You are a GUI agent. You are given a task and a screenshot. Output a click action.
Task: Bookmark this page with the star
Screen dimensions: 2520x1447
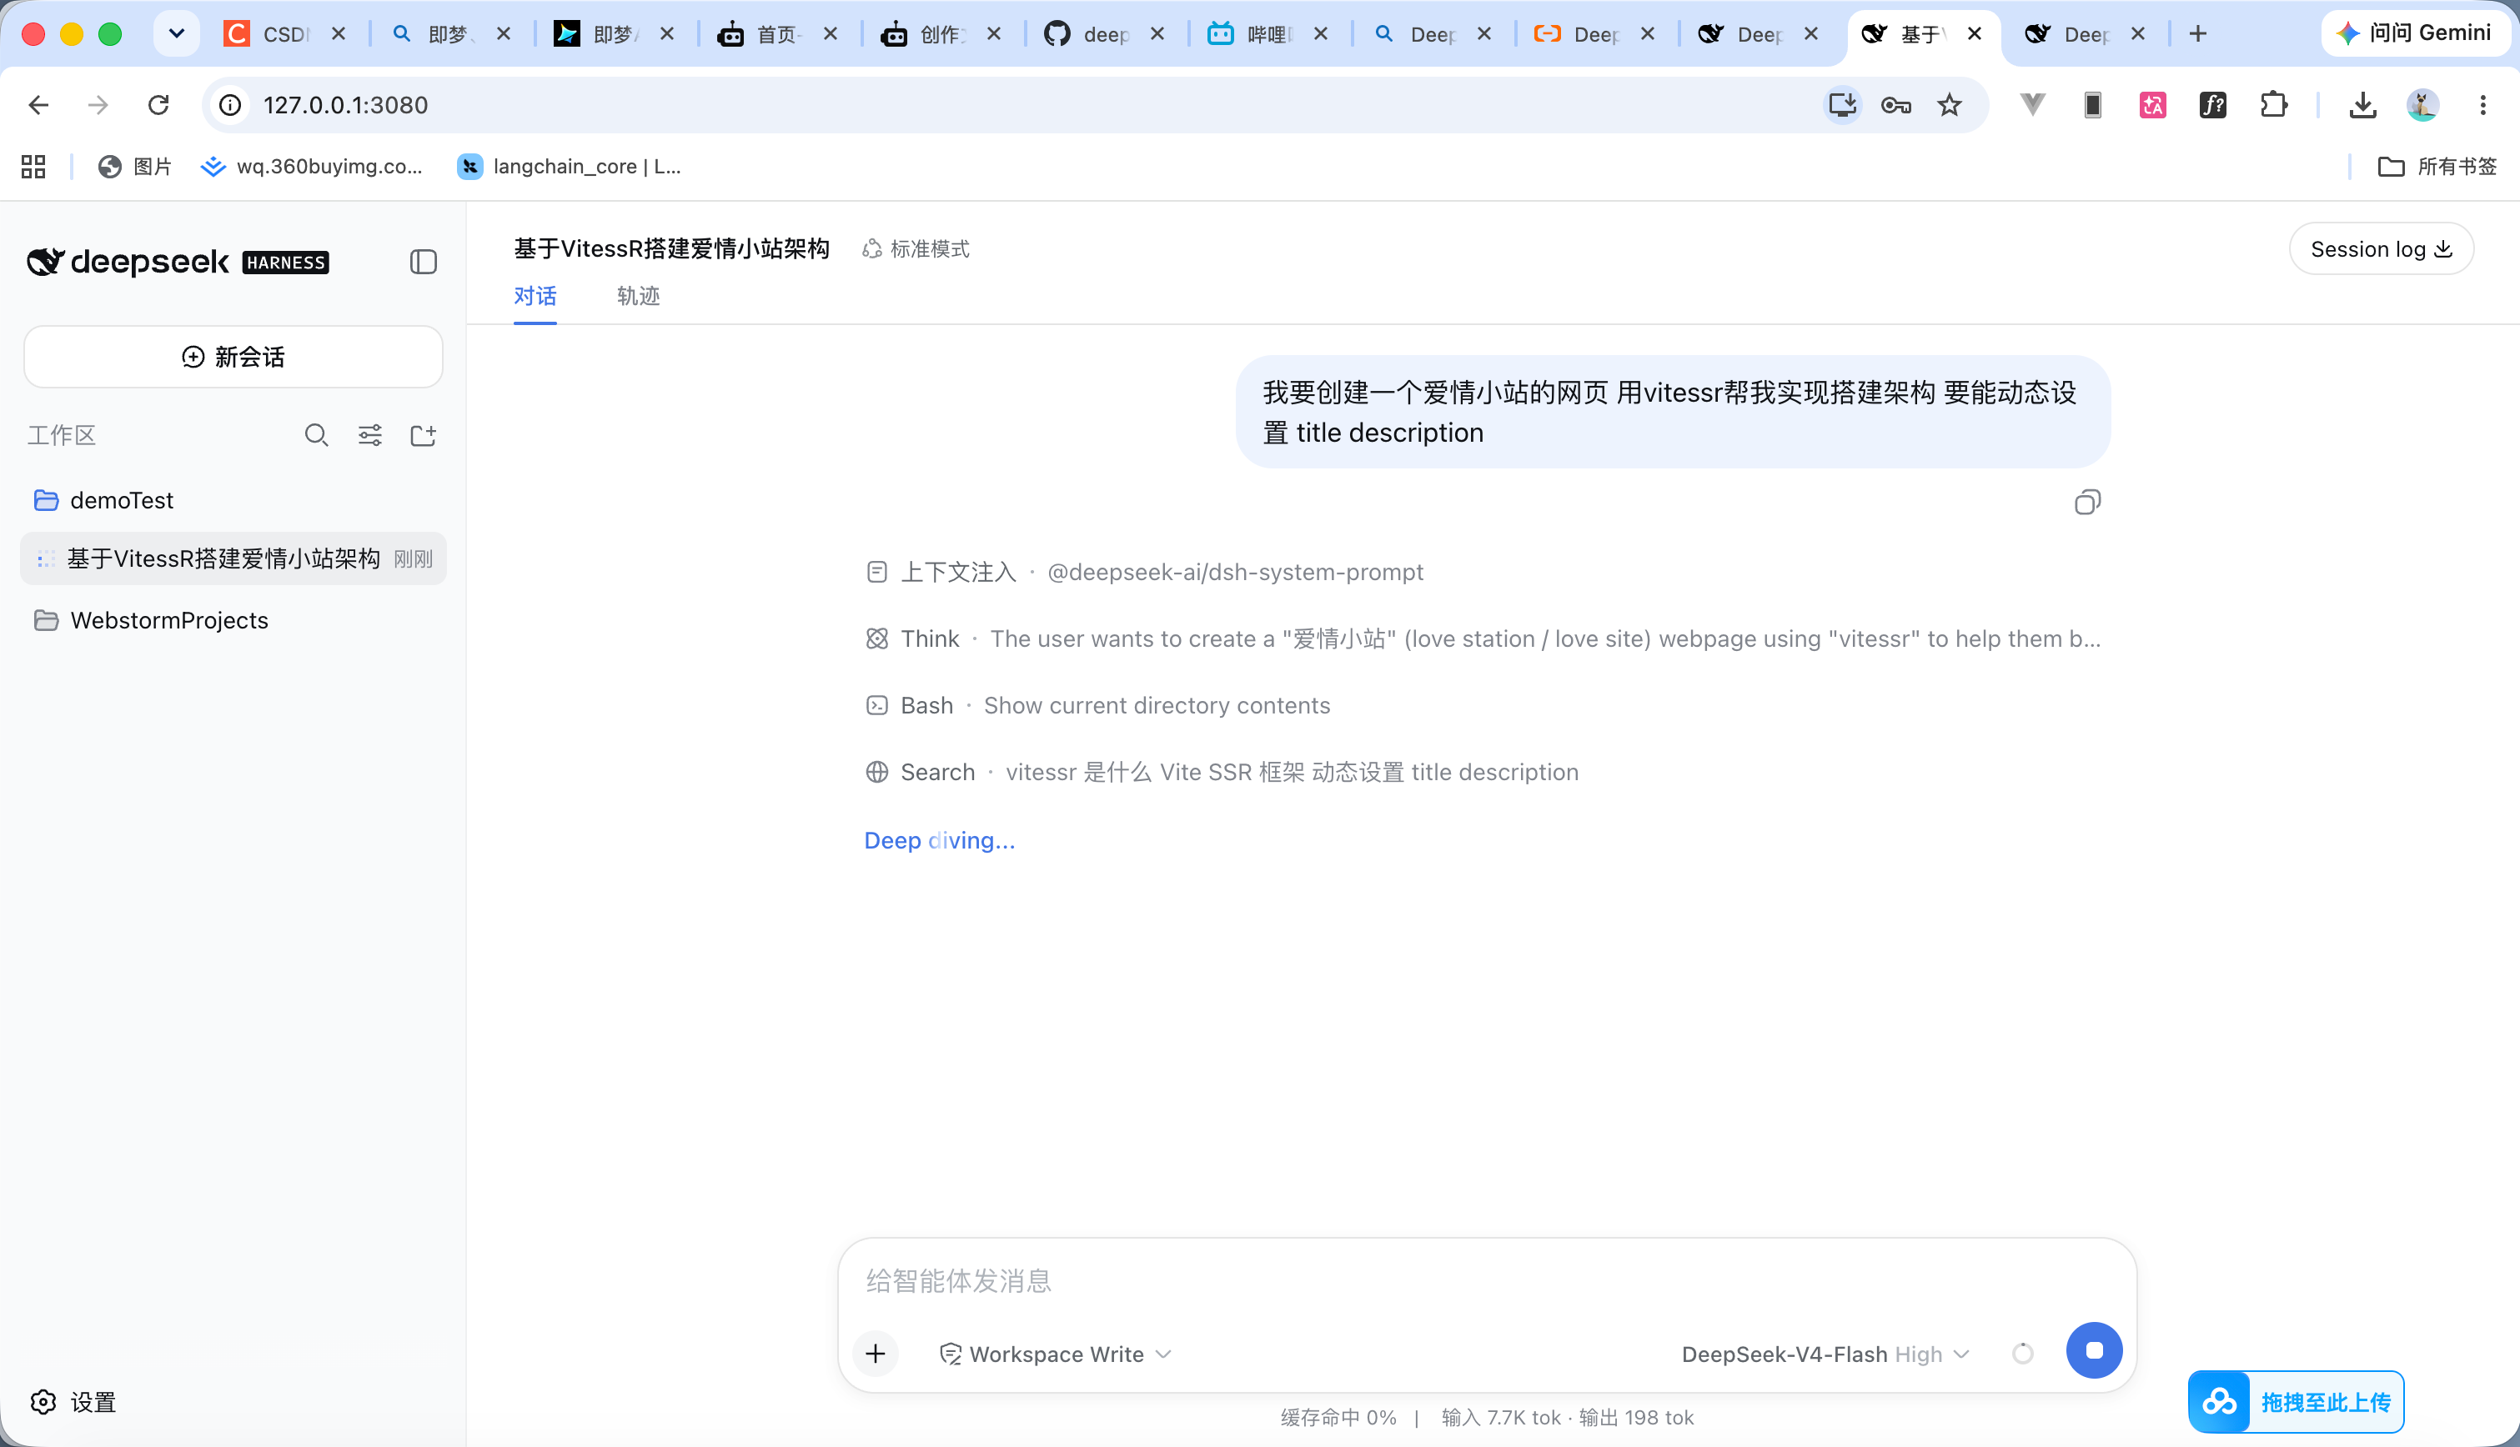pos(1950,104)
